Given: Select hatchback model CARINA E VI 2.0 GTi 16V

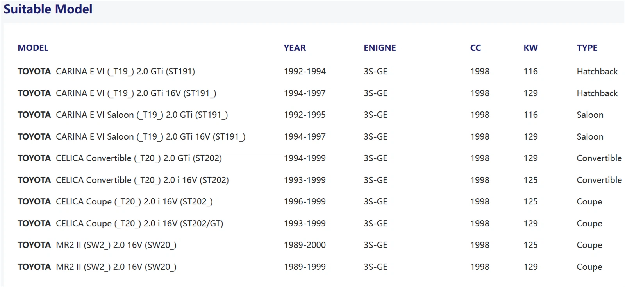Looking at the screenshot, I should point(117,93).
